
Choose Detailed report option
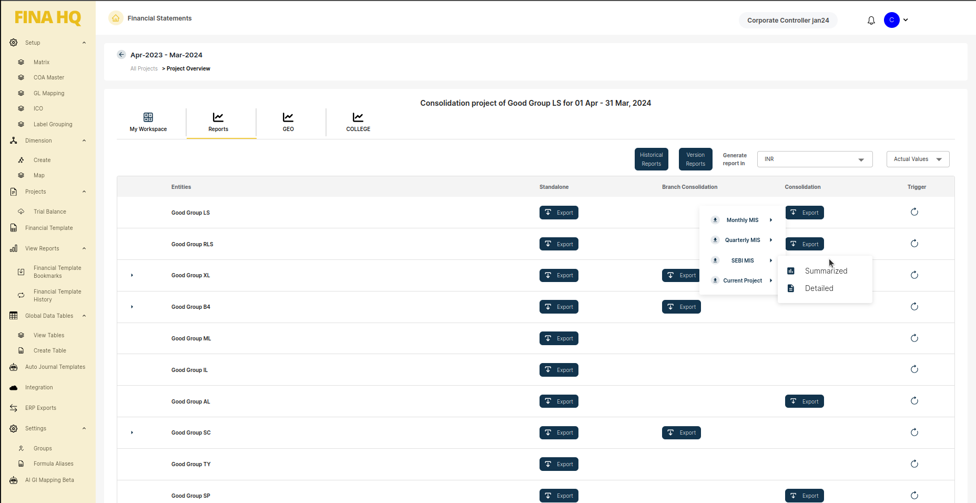point(819,288)
